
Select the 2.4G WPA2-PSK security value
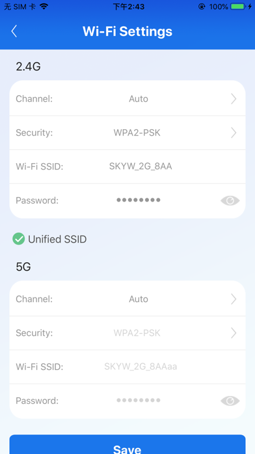coord(137,133)
